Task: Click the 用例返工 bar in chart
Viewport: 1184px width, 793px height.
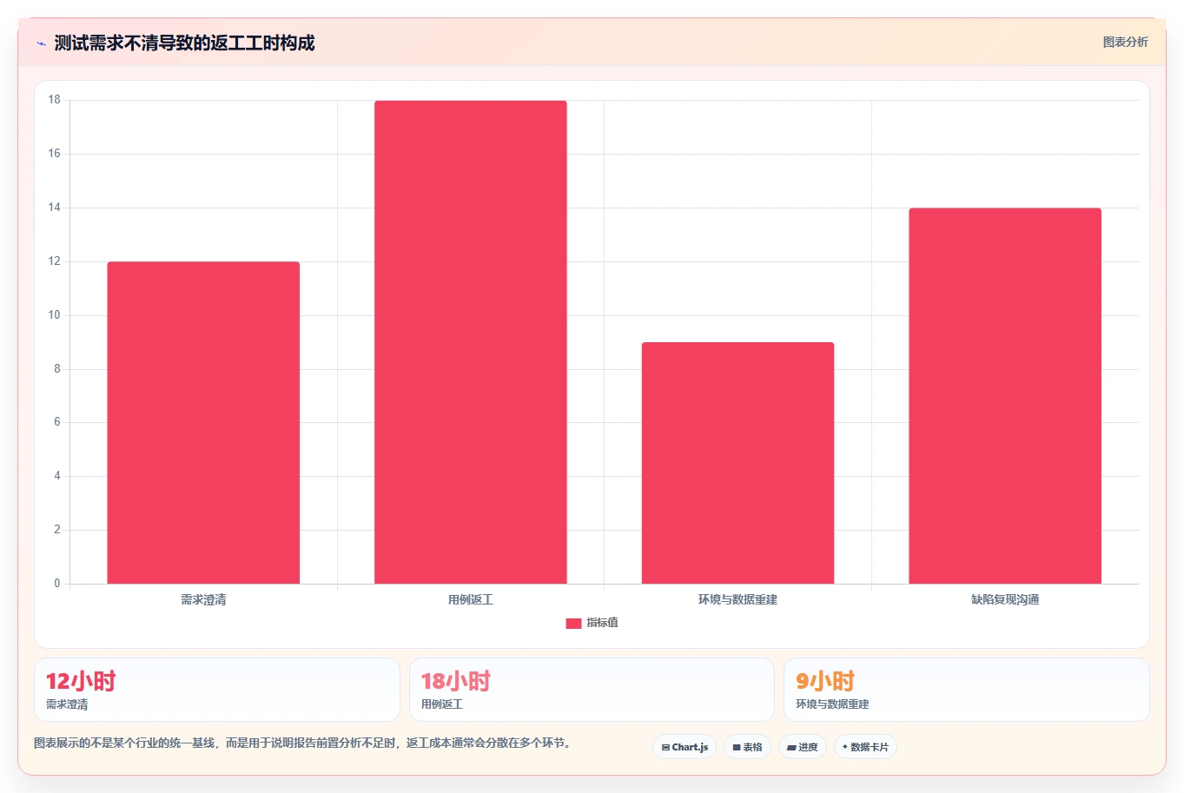Action: point(471,342)
